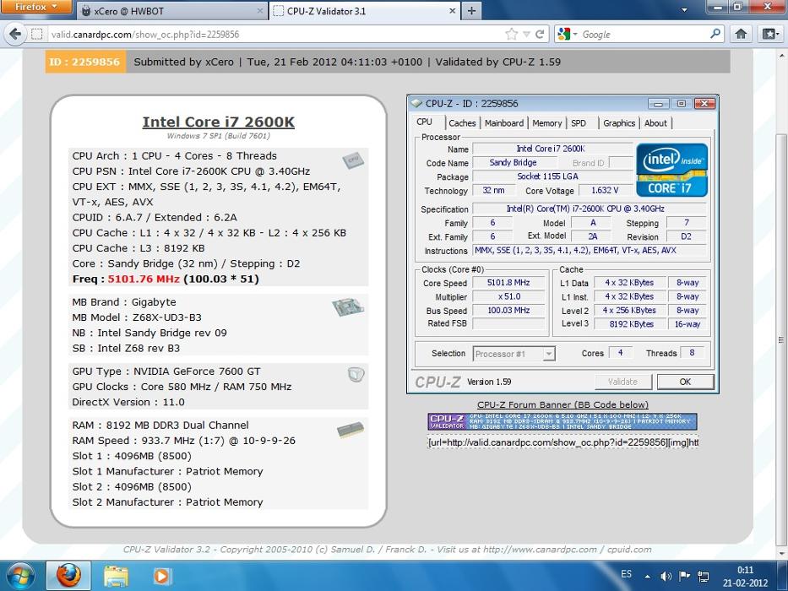788x591 pixels.
Task: Click the volume speaker tray icon
Action: point(666,577)
